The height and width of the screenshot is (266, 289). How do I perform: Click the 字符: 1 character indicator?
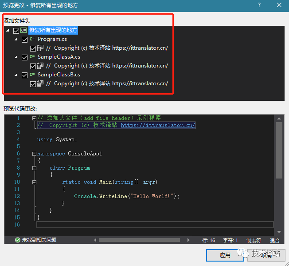coord(230,240)
